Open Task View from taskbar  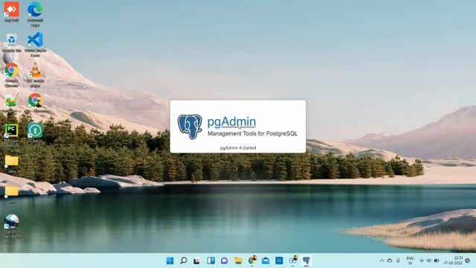click(197, 261)
